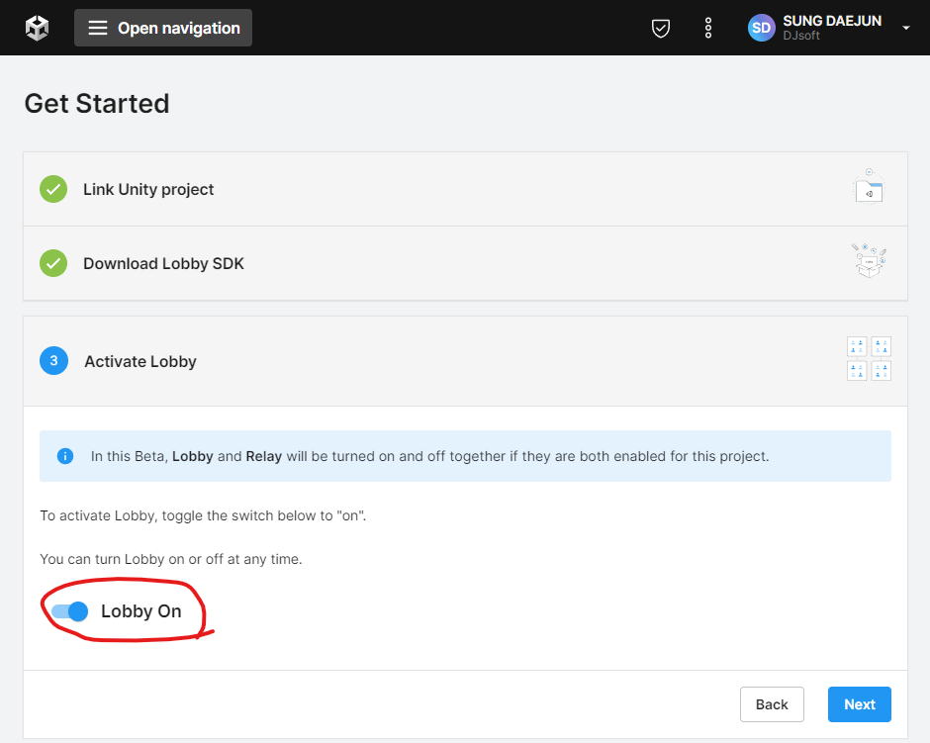This screenshot has height=743, width=930.
Task: Click the SD user avatar
Action: point(761,28)
